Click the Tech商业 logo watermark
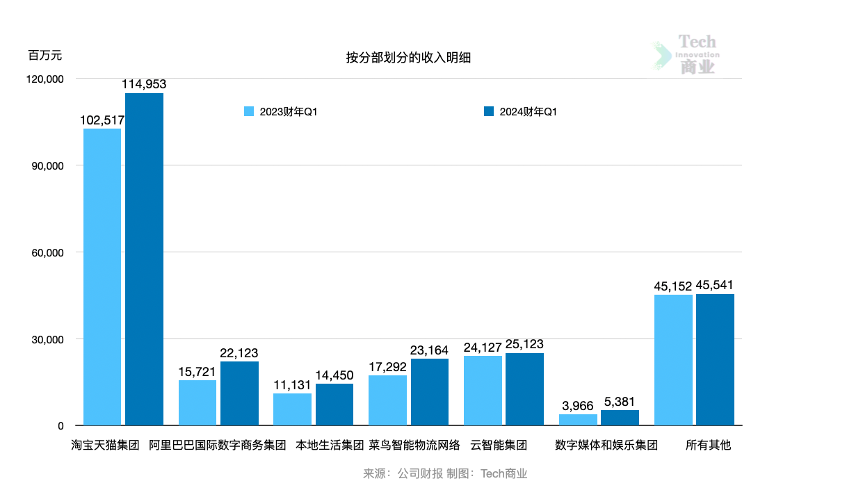Image resolution: width=847 pixels, height=481 pixels. point(687,54)
